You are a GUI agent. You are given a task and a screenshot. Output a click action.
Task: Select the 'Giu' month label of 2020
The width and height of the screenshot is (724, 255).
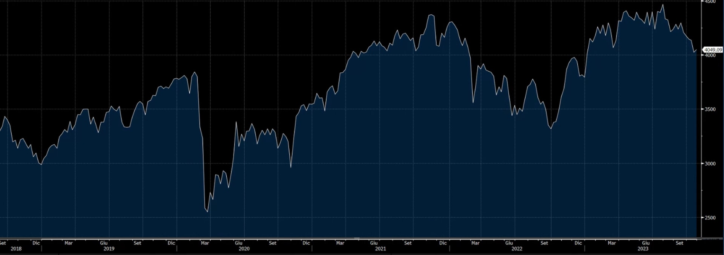[x=239, y=243]
